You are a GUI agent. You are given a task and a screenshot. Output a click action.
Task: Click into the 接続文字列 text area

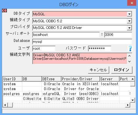[80, 58]
